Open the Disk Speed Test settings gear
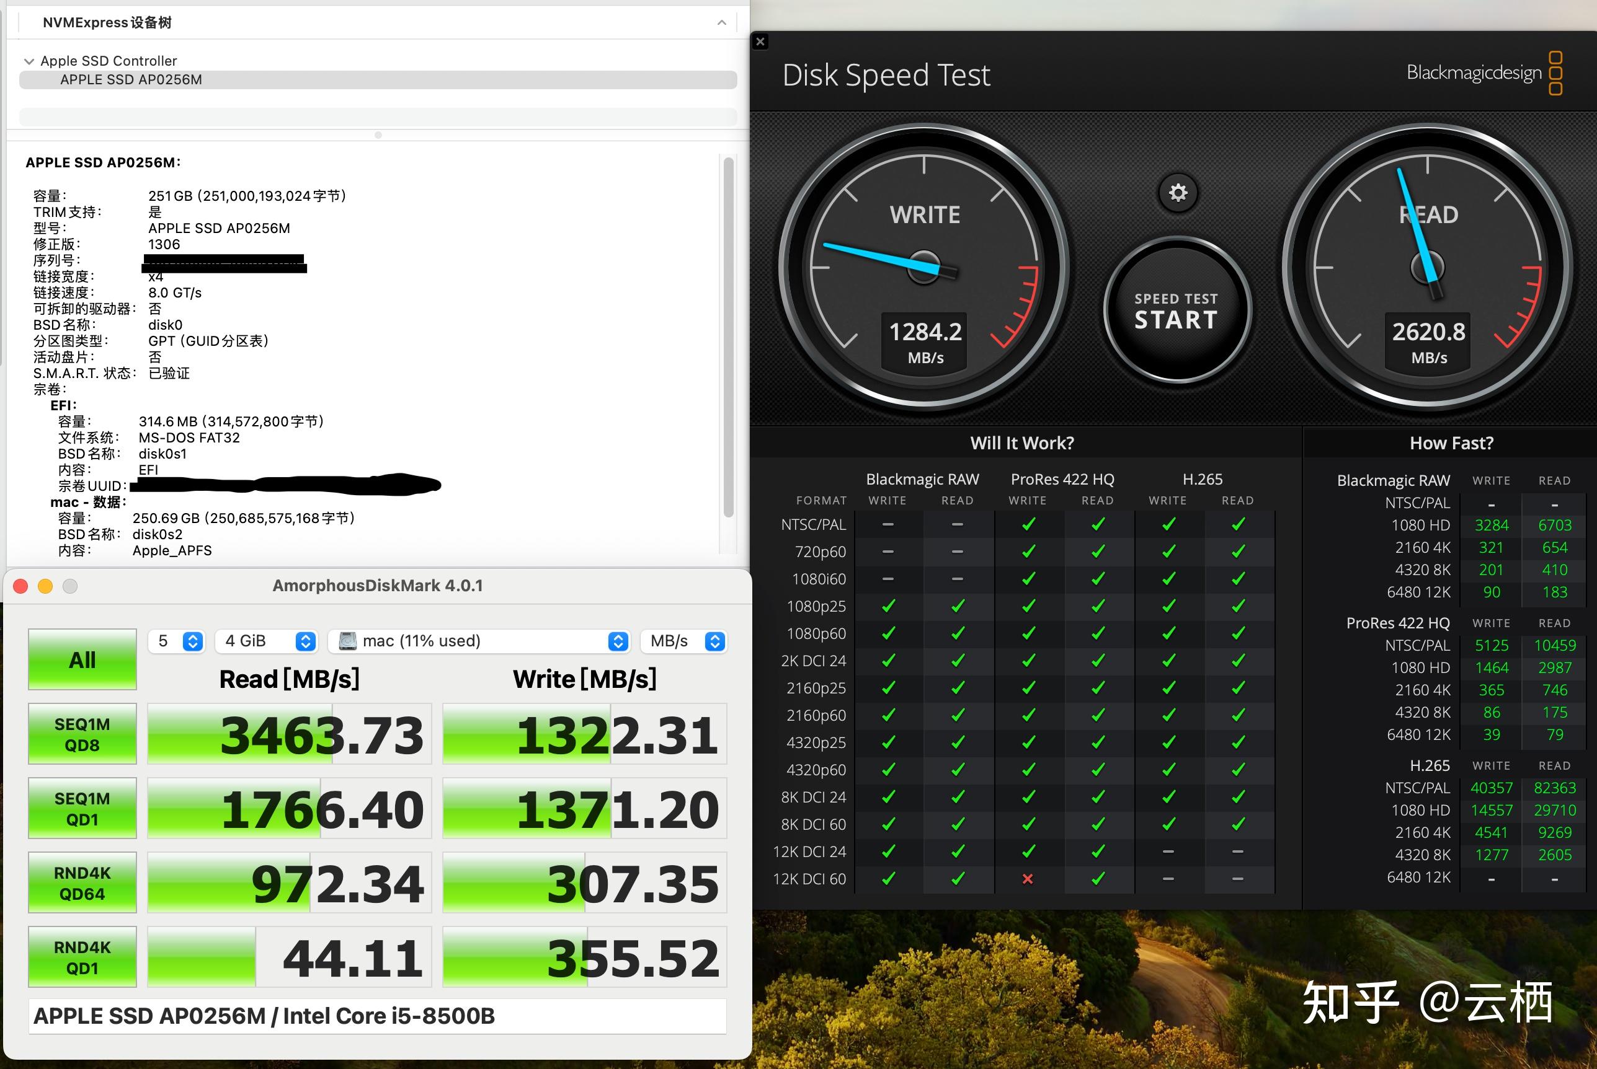 (1178, 193)
